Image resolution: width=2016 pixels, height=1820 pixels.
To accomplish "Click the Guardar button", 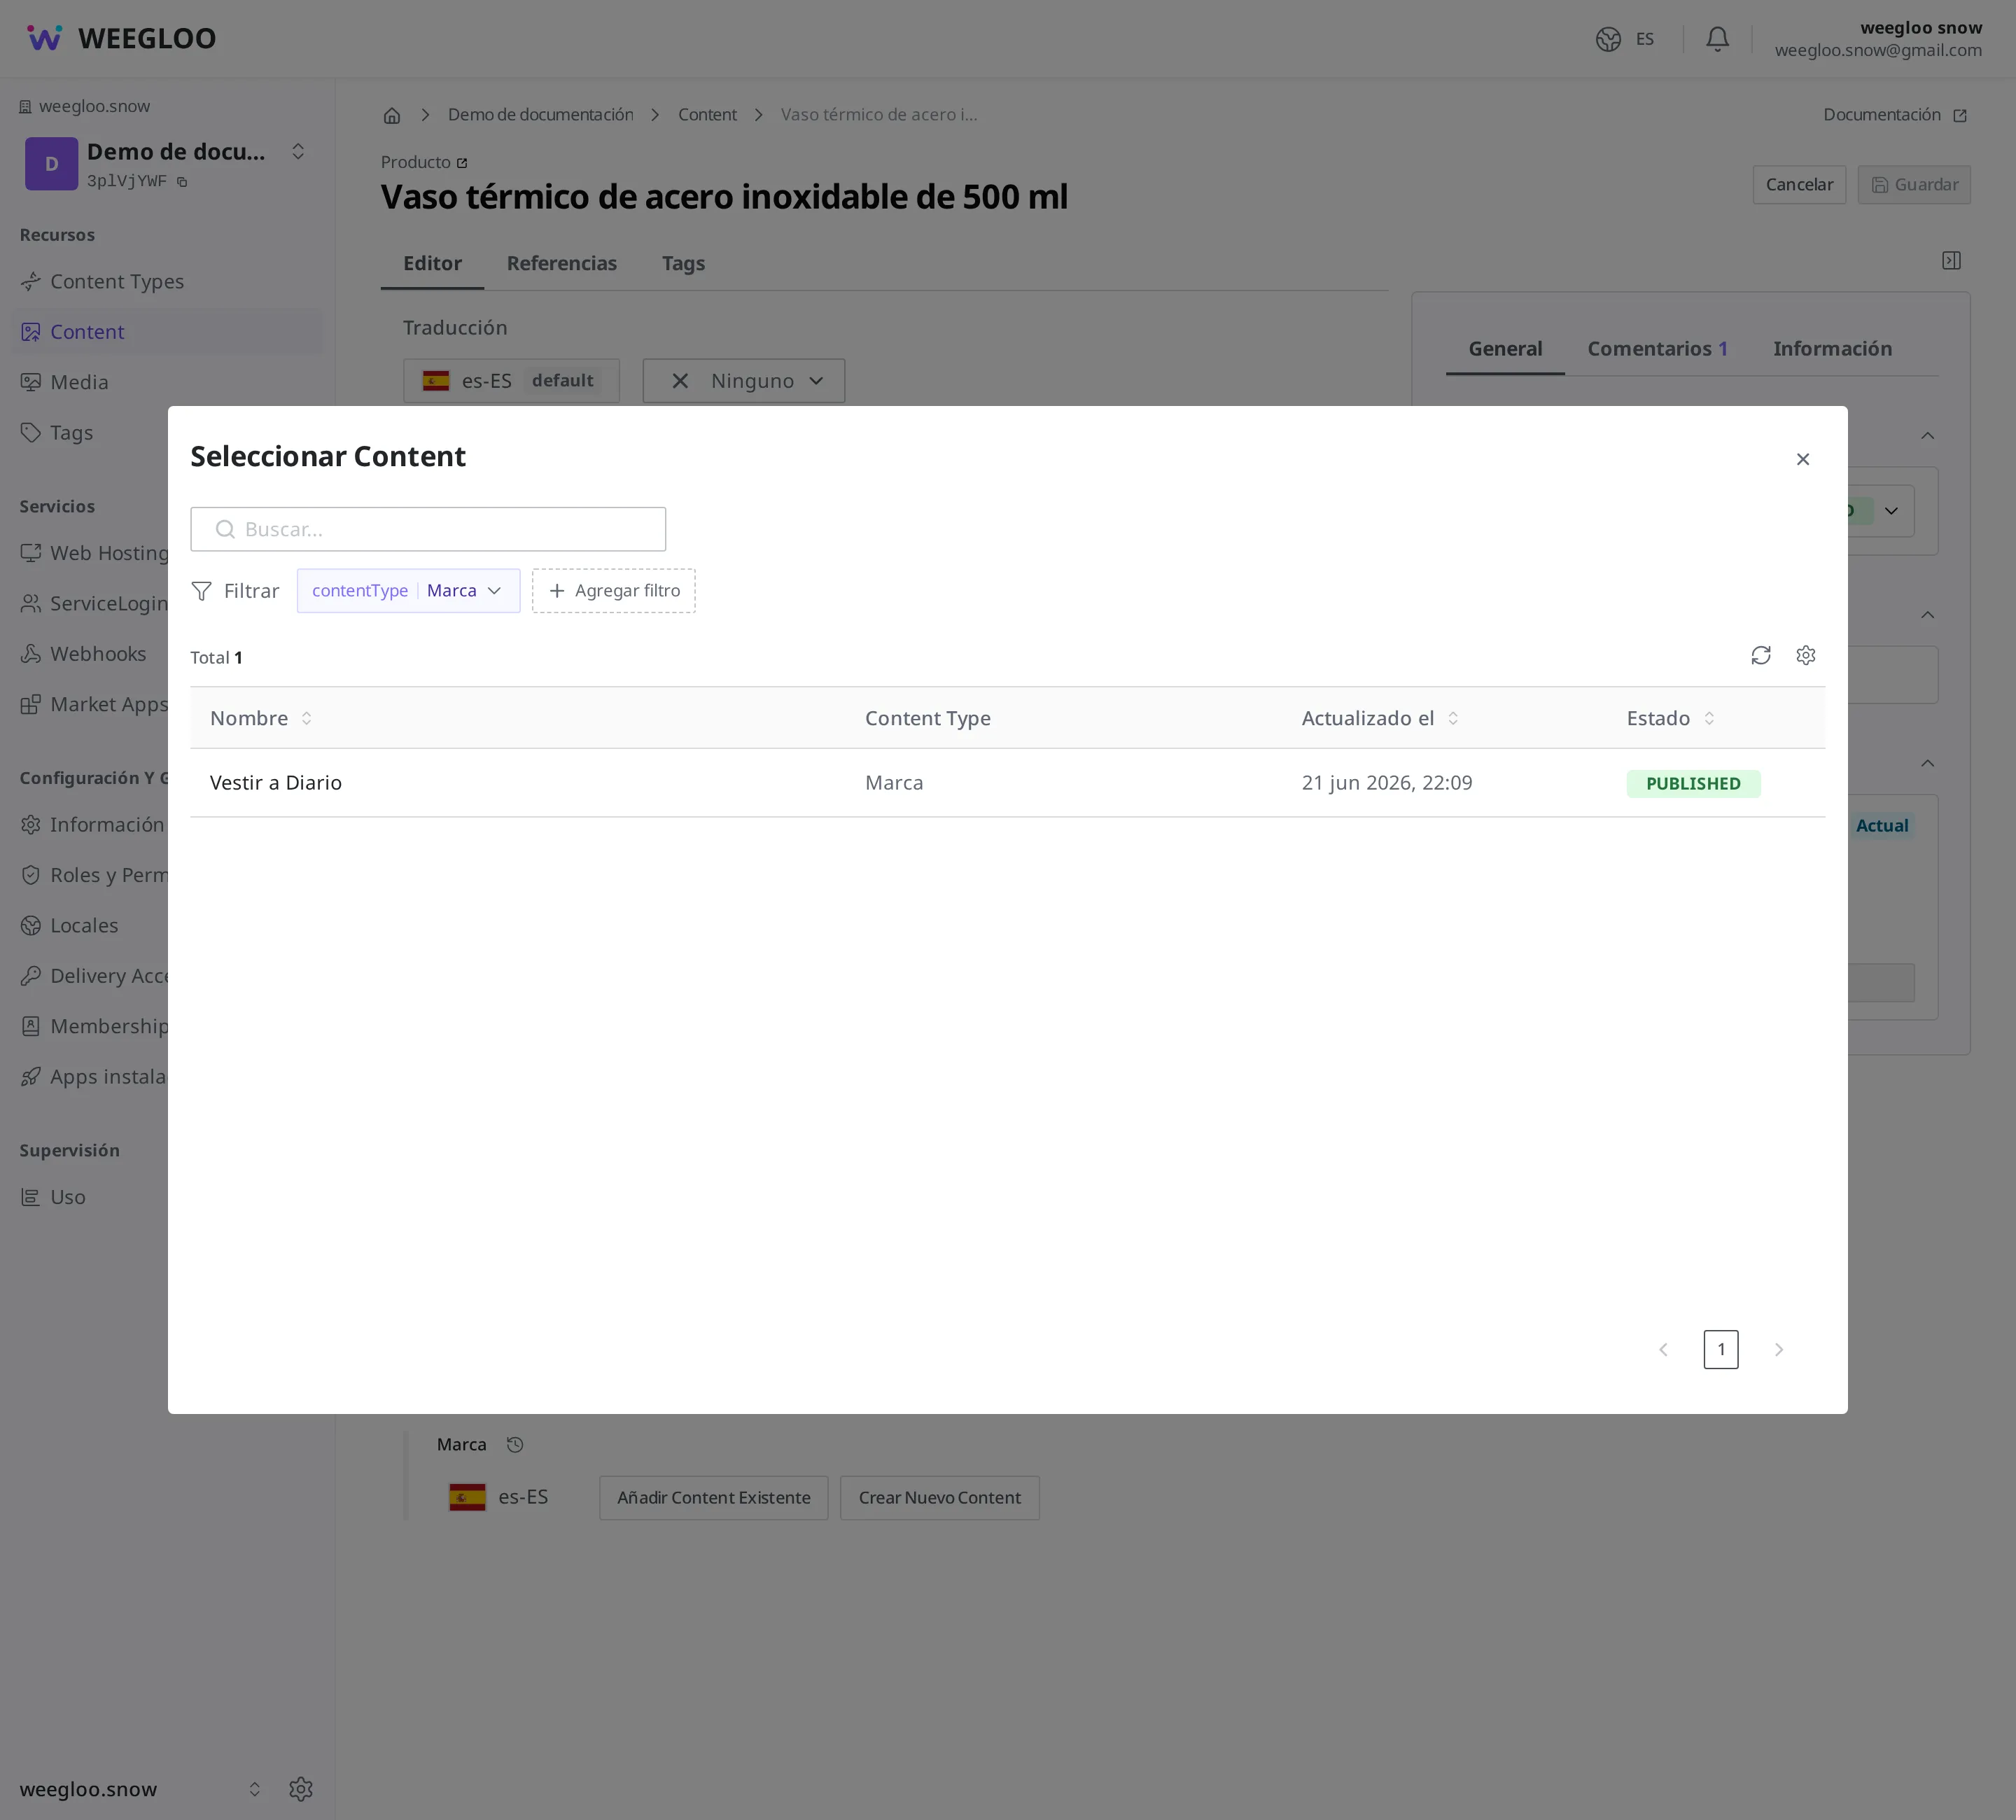I will point(1913,185).
